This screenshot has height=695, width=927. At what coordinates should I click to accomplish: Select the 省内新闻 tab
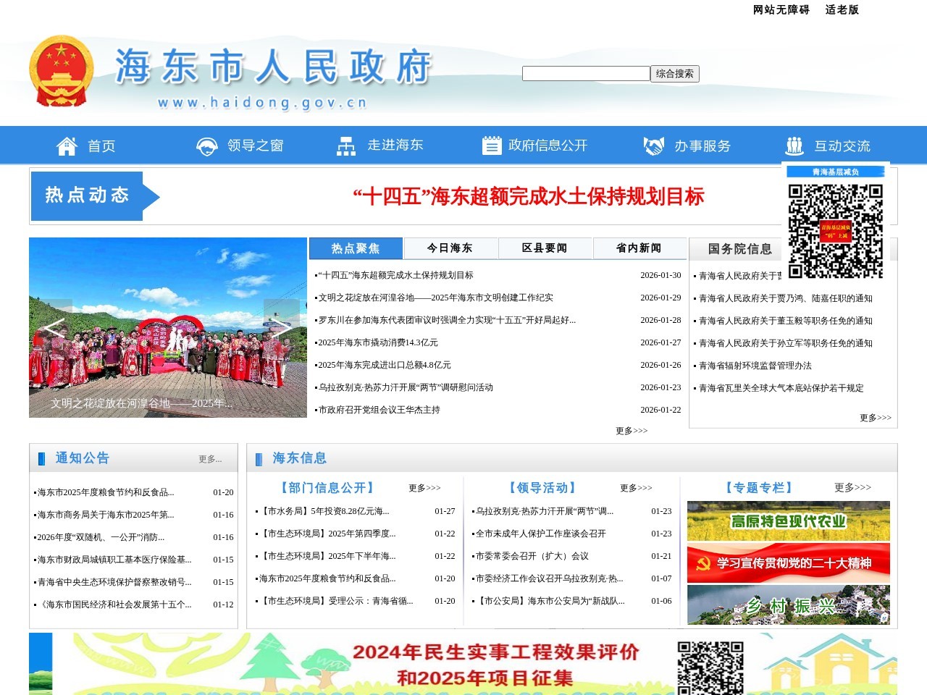click(640, 248)
